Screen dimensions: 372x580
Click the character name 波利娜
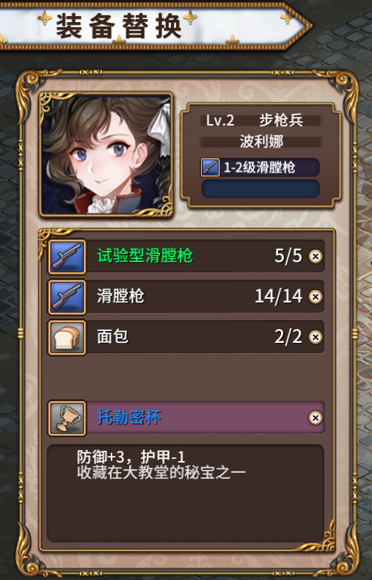[x=261, y=142]
